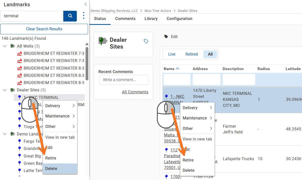Sort by Name using the ascending arrow
The height and width of the screenshot is (180, 302).
tap(178, 69)
